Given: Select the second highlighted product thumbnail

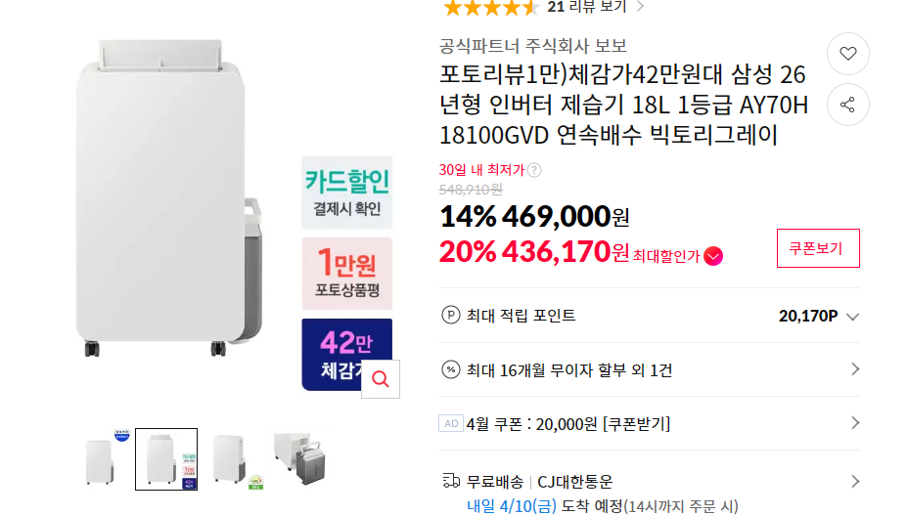Looking at the screenshot, I should (166, 459).
